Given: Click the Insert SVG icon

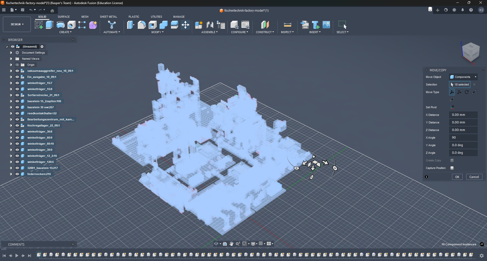Looking at the screenshot, I should pyautogui.click(x=305, y=25).
